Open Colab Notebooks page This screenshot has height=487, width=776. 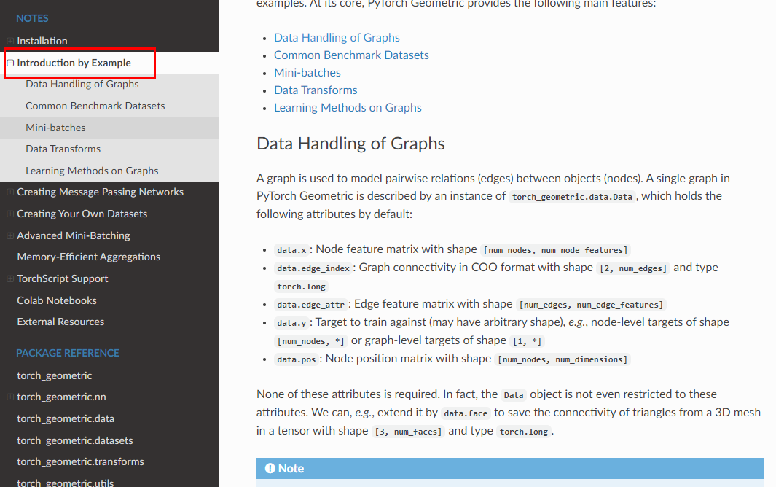57,300
